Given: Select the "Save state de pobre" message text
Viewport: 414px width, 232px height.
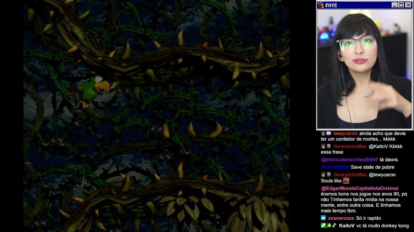Looking at the screenshot, I should 372,167.
